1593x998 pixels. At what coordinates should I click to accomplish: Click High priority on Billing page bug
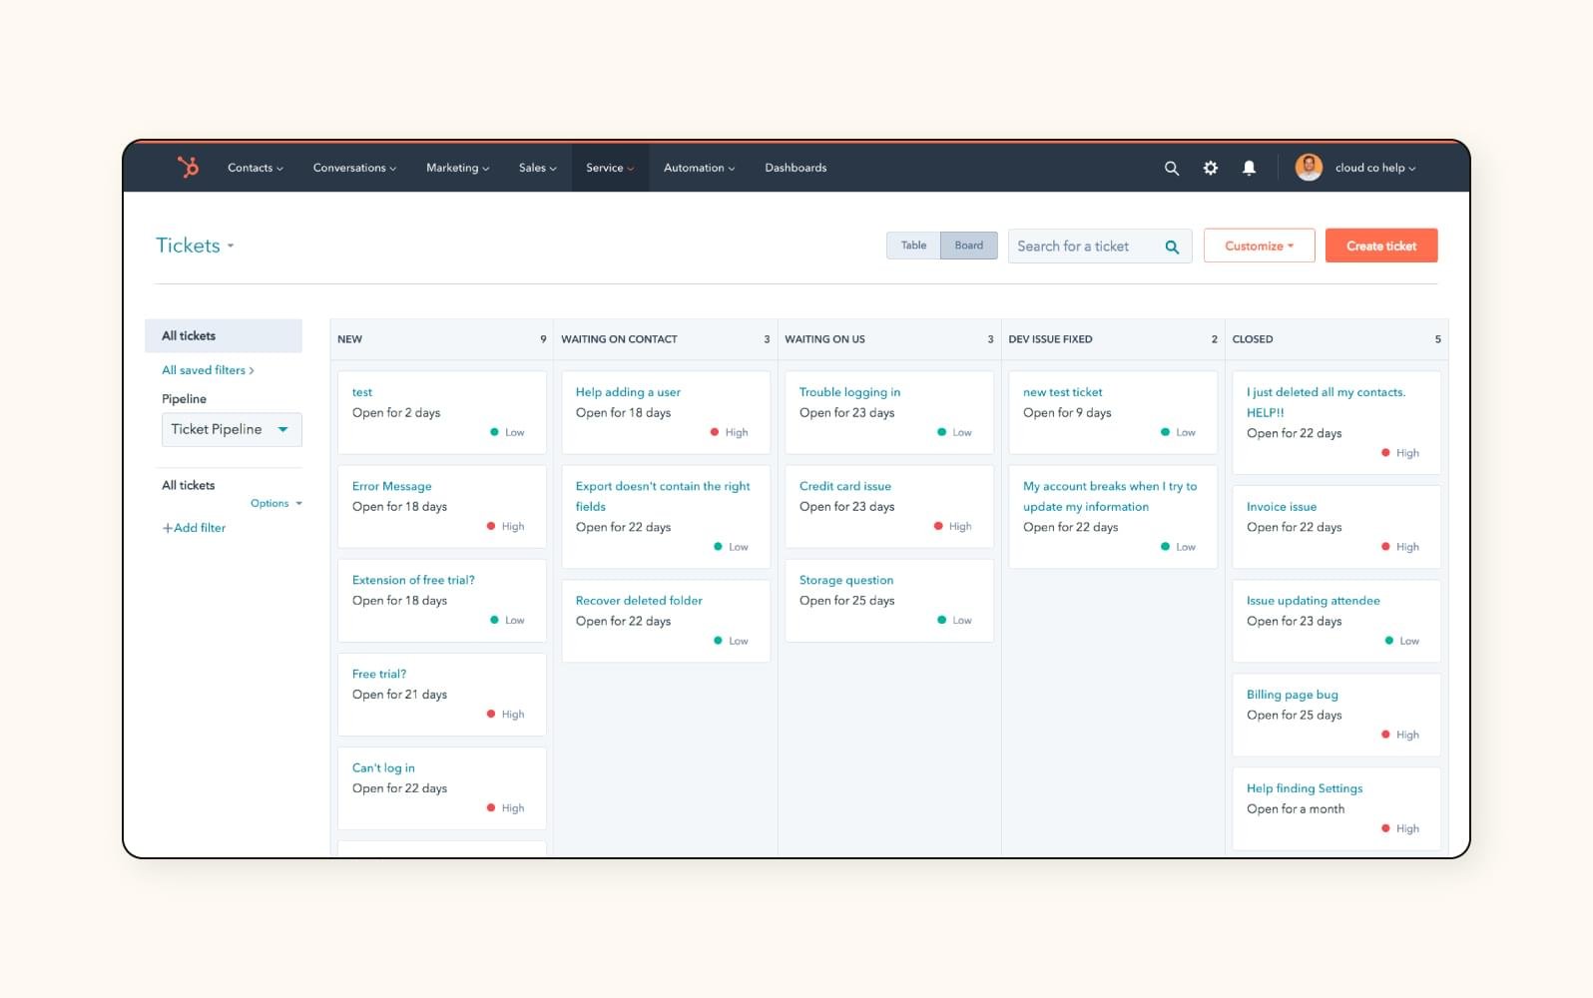(1400, 735)
